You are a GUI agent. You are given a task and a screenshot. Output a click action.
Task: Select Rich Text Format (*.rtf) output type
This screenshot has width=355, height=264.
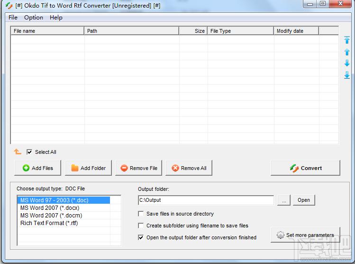(64, 223)
